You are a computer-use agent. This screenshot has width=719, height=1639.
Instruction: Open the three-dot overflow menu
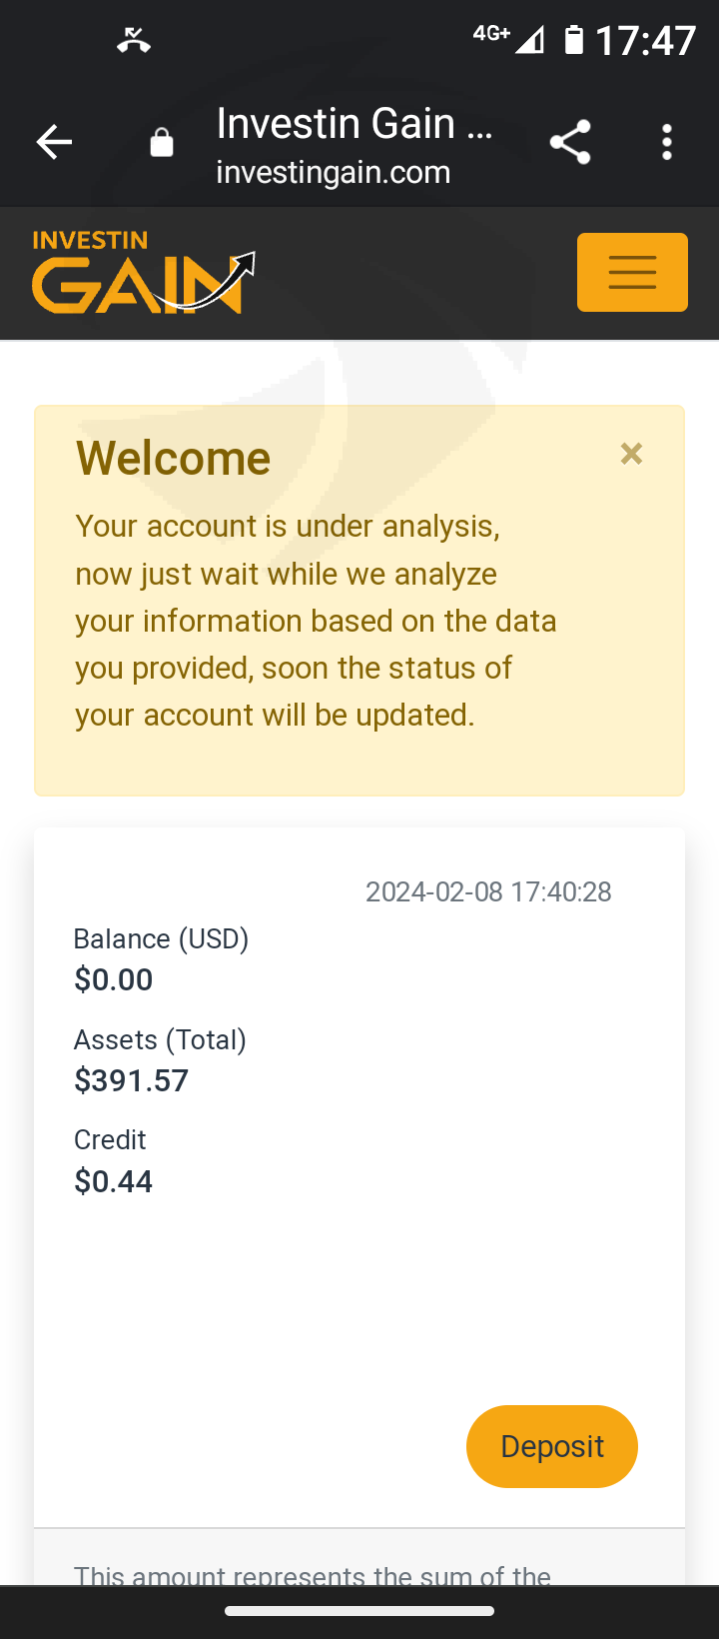pyautogui.click(x=667, y=143)
